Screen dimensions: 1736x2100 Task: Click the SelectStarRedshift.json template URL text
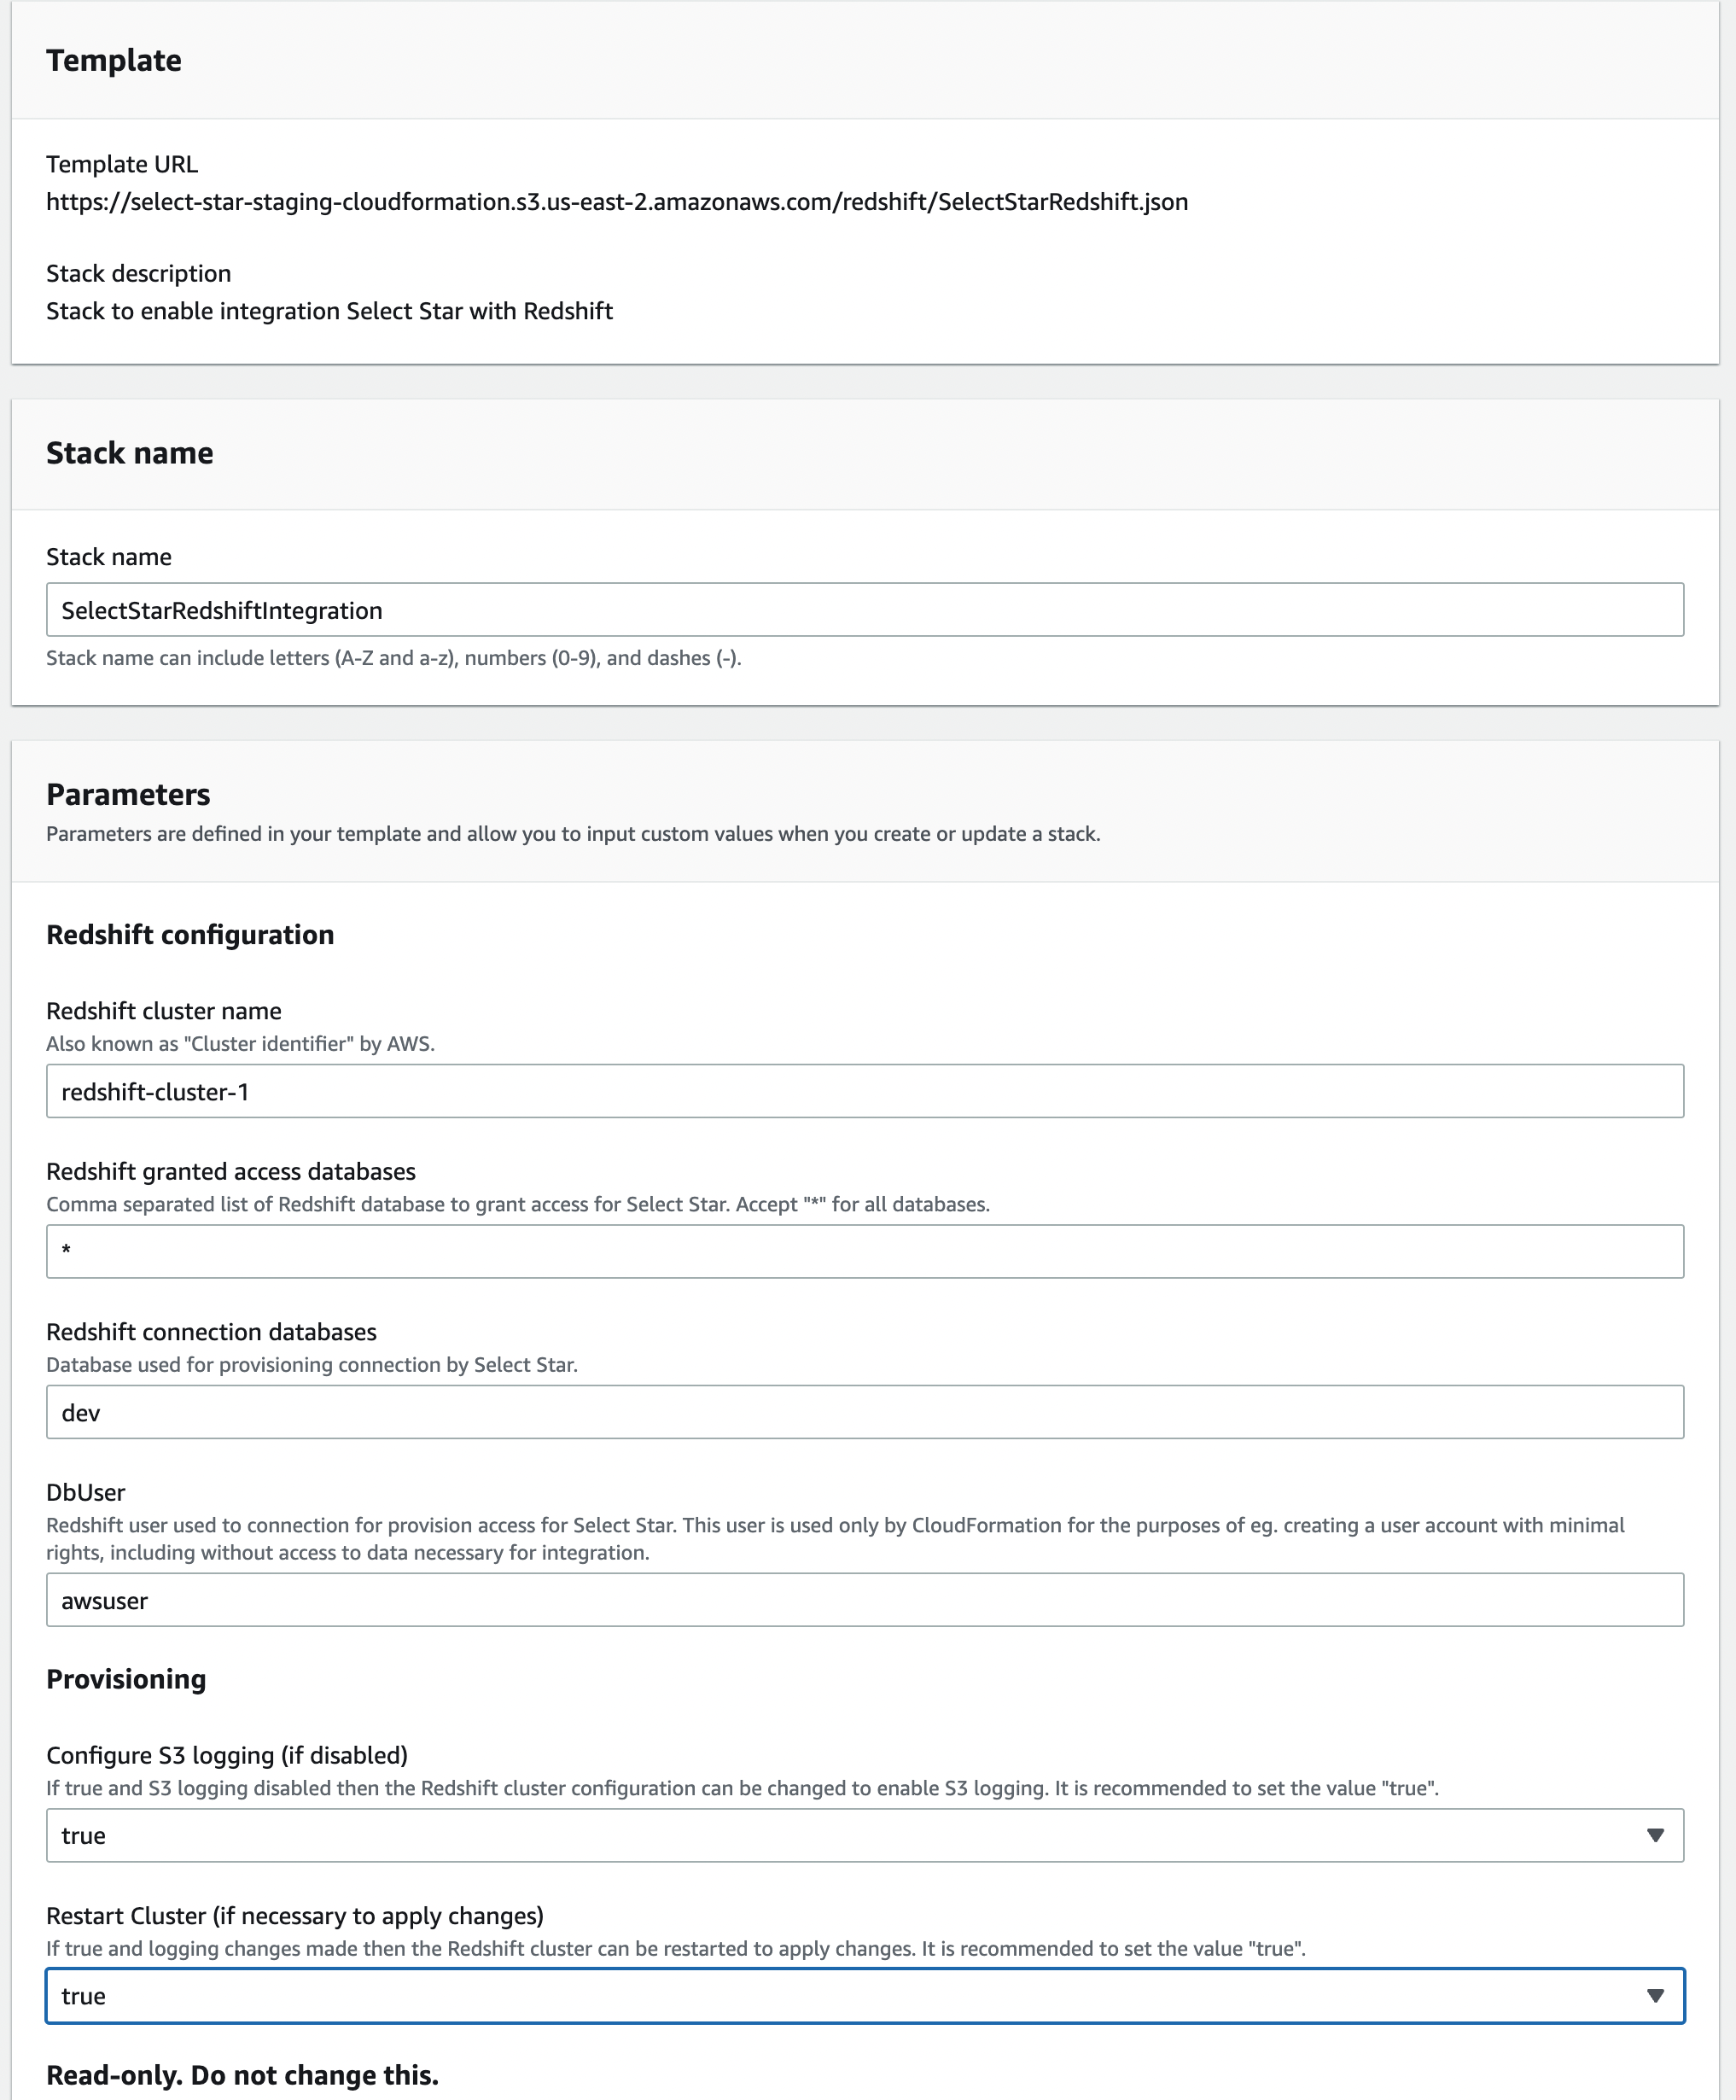coord(616,202)
